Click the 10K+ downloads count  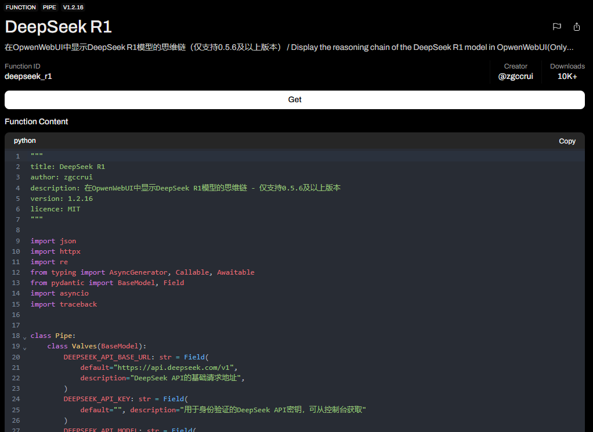click(567, 76)
